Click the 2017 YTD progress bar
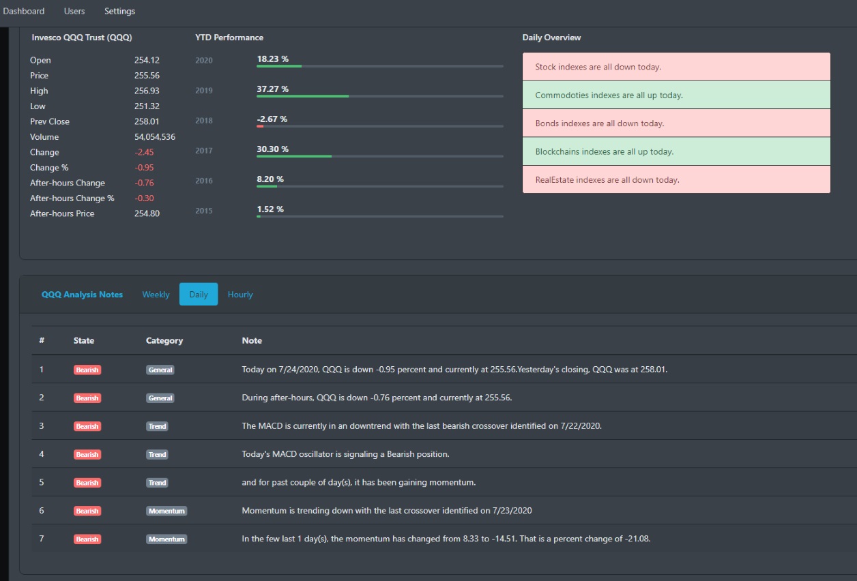Image resolution: width=857 pixels, height=581 pixels. tap(380, 156)
